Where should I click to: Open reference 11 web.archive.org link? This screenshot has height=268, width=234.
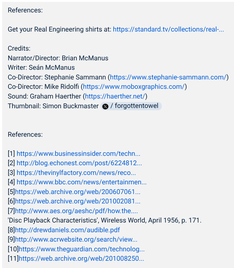tap(81, 259)
